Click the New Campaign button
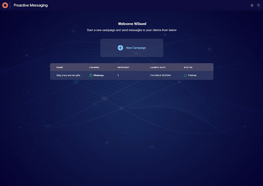This screenshot has width=263, height=186. click(x=131, y=48)
